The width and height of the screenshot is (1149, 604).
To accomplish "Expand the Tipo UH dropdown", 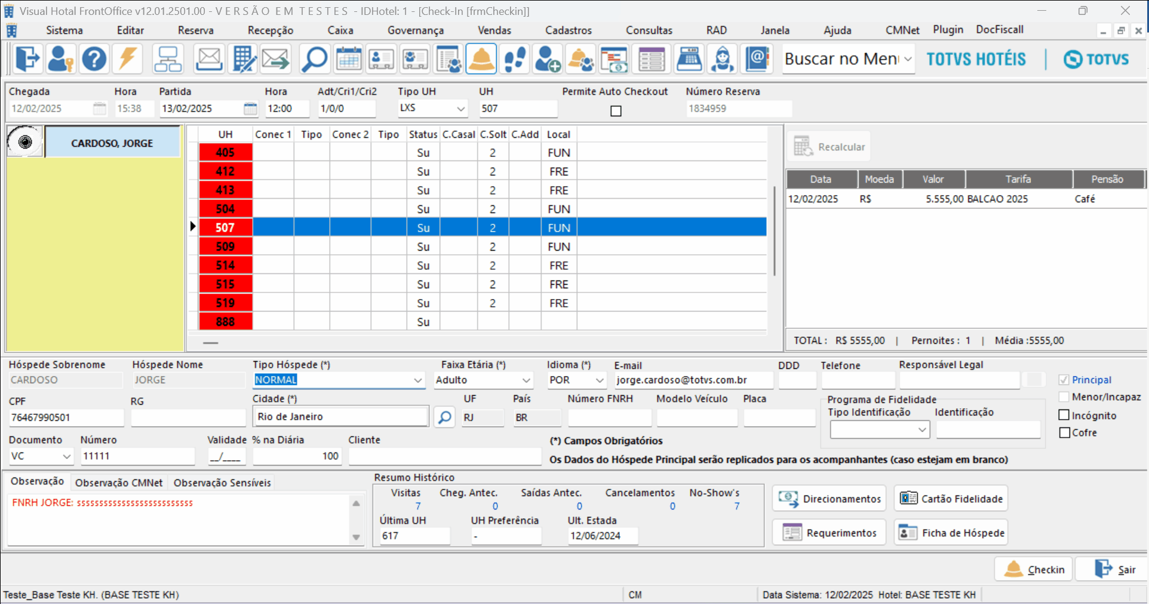I will click(x=460, y=109).
